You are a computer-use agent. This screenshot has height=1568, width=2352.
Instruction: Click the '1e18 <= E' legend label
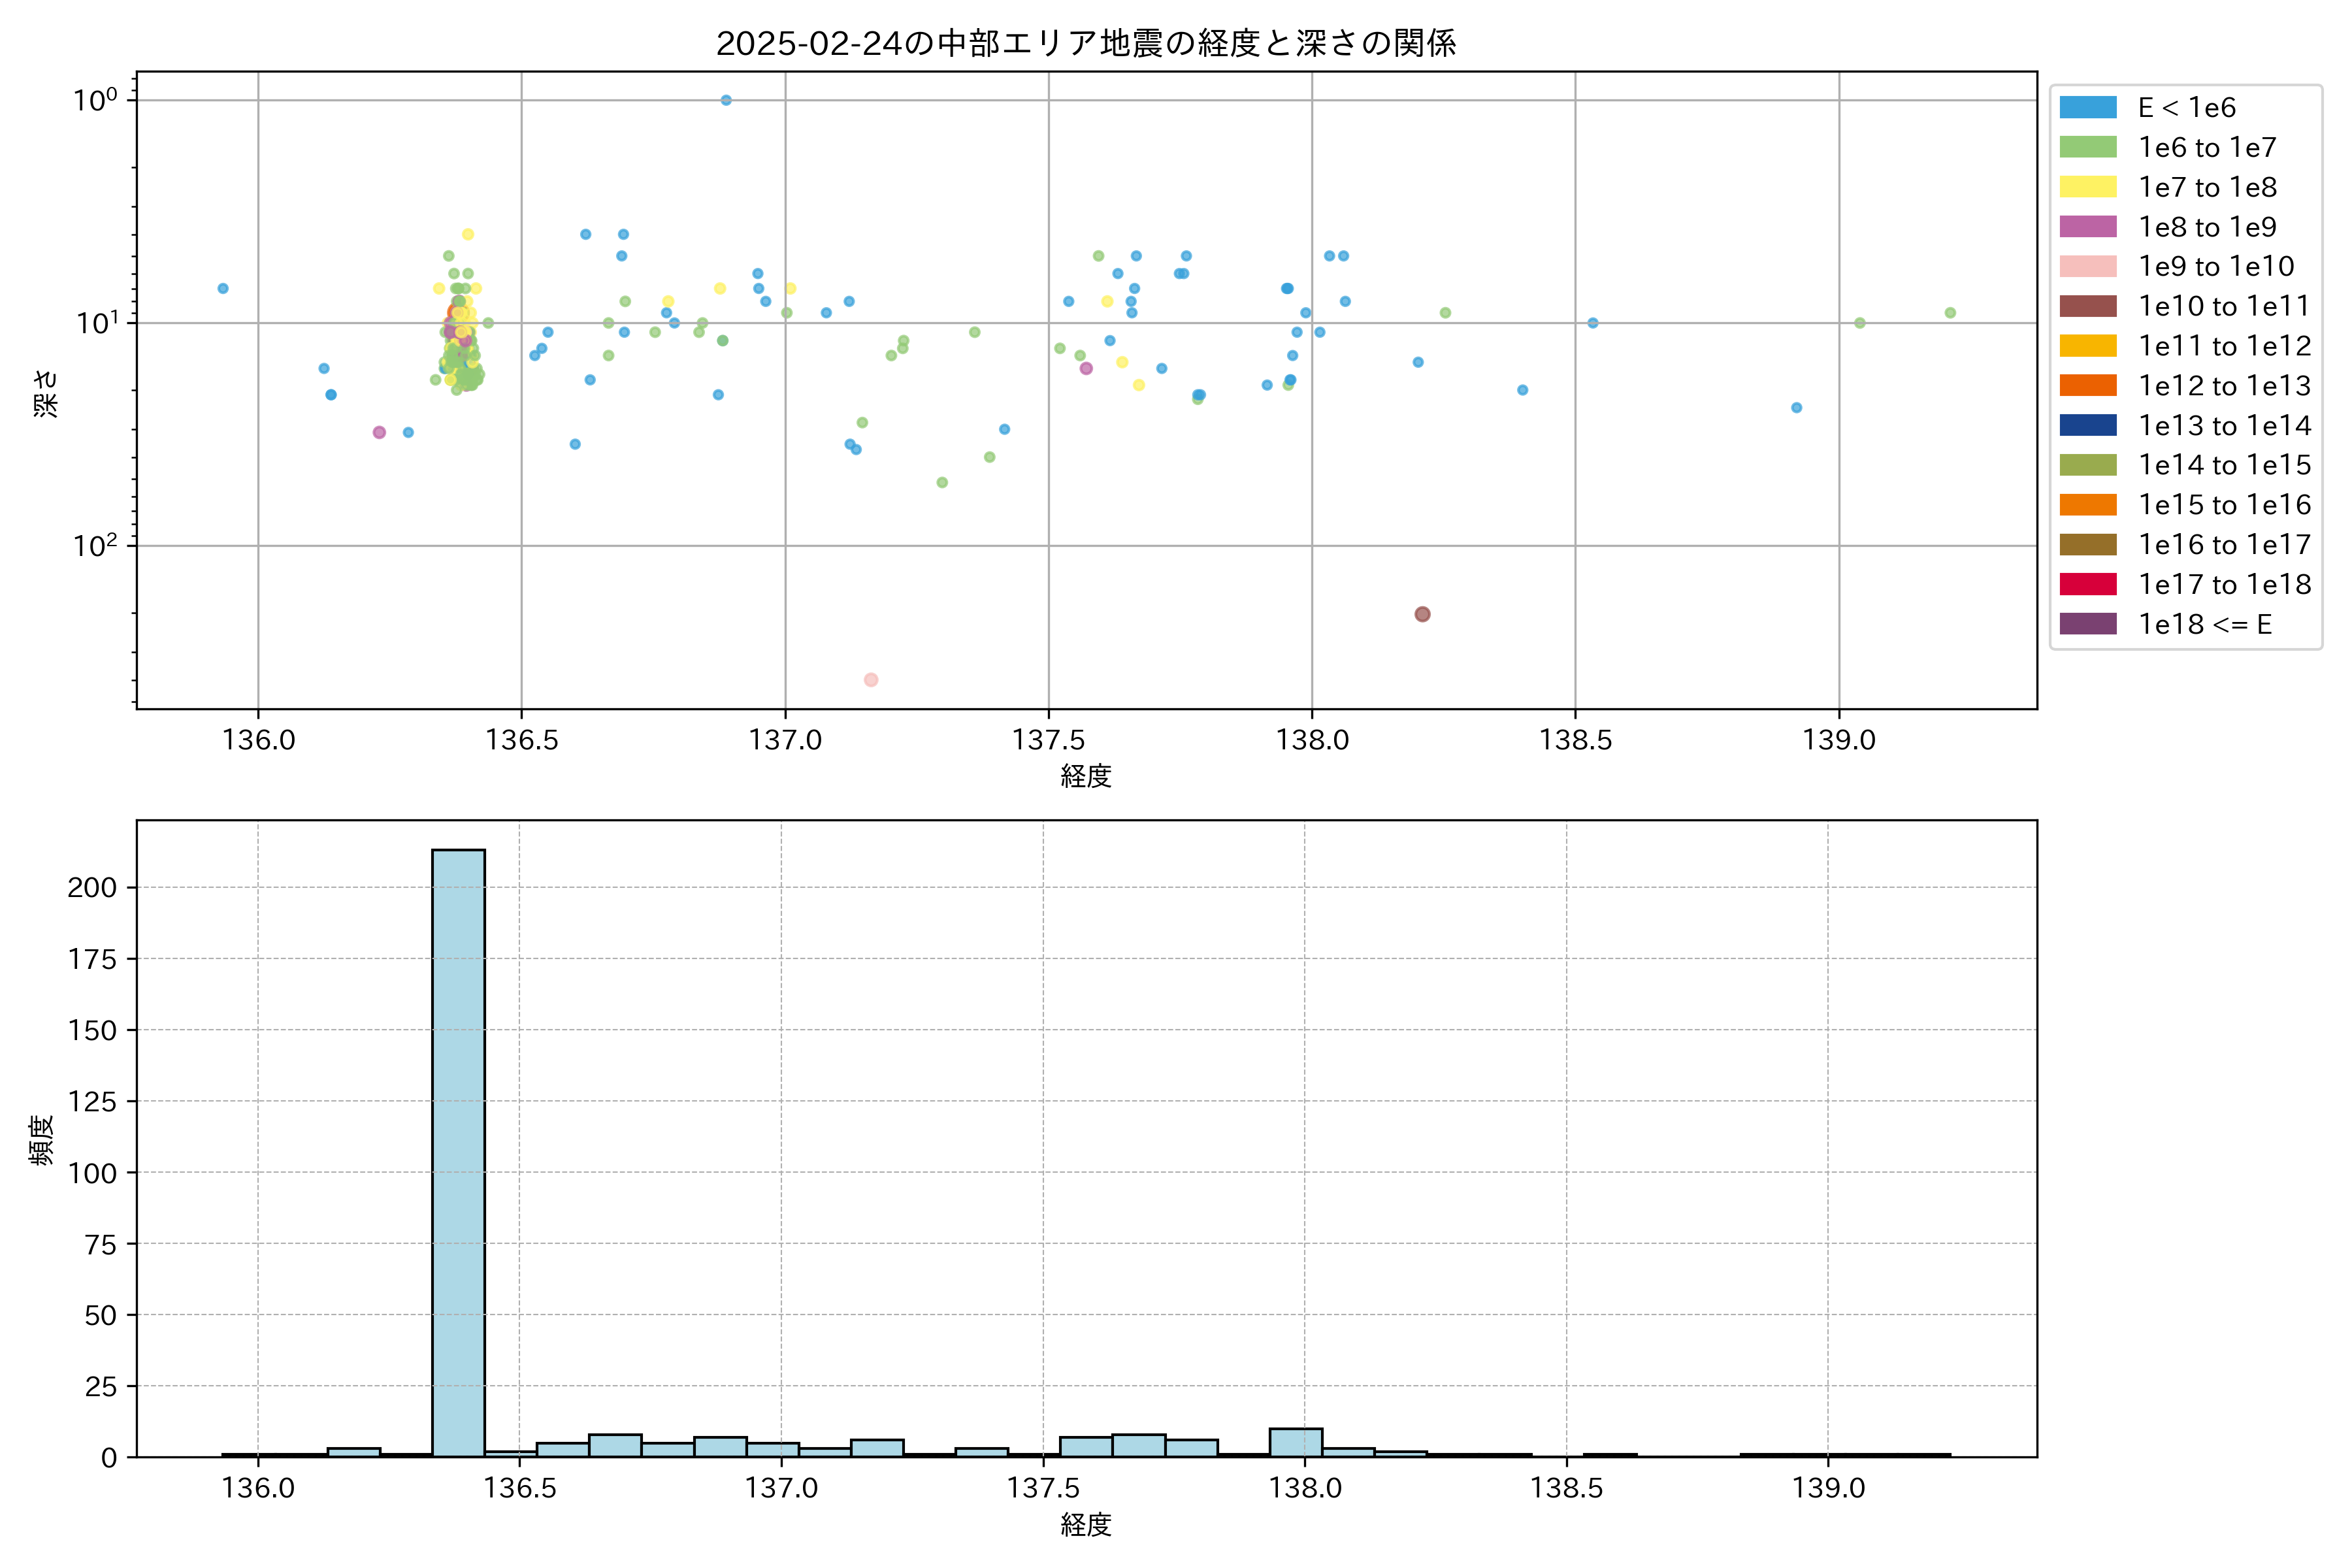click(x=2205, y=624)
